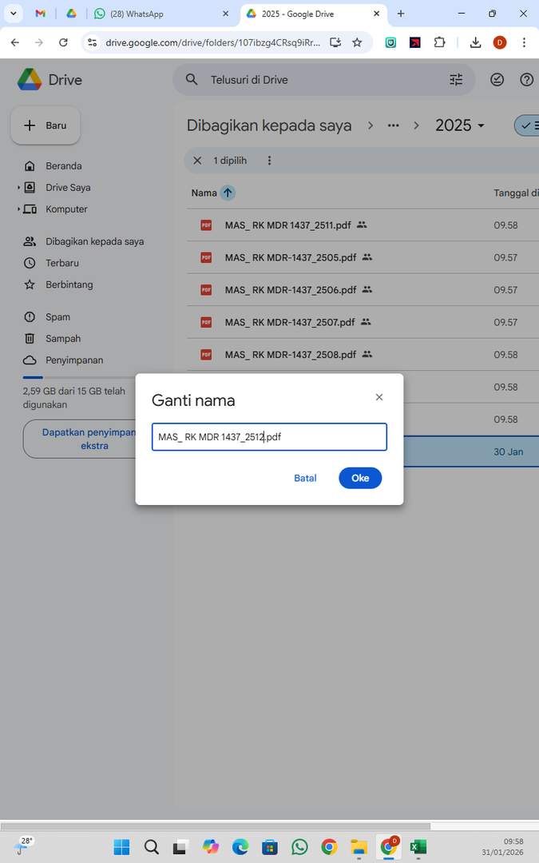Bookmark this page with the star icon
Viewport: 539px width, 863px height.
click(x=357, y=42)
